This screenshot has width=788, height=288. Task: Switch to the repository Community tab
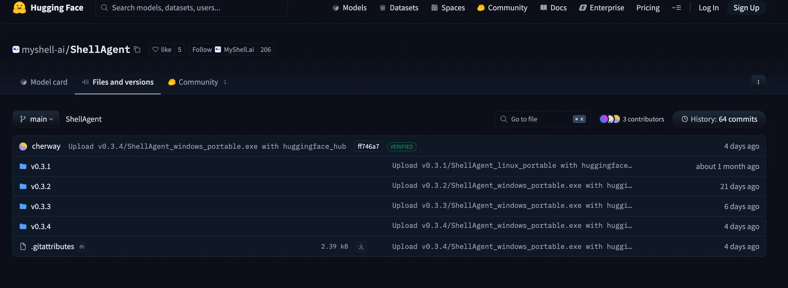click(x=197, y=82)
